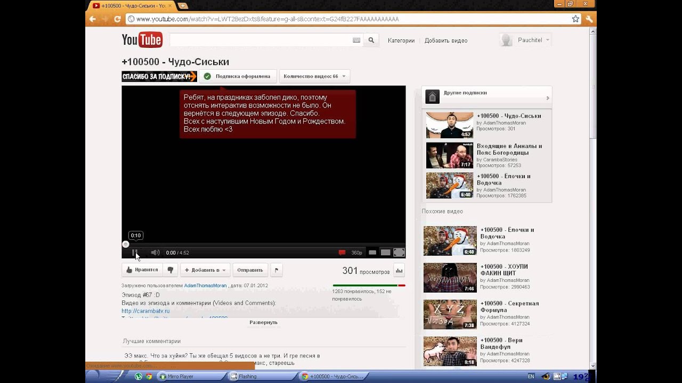This screenshot has height=383, width=682.
Task: Click the red annotation note on the video
Action: 267,114
